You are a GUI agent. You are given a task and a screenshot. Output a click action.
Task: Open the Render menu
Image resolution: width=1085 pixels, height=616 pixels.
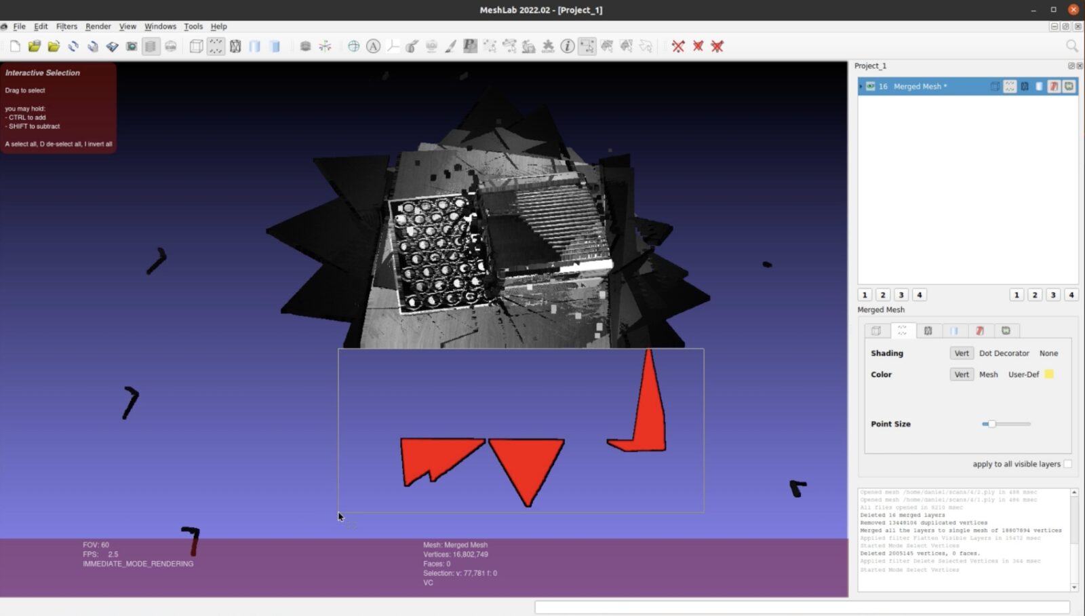point(98,26)
